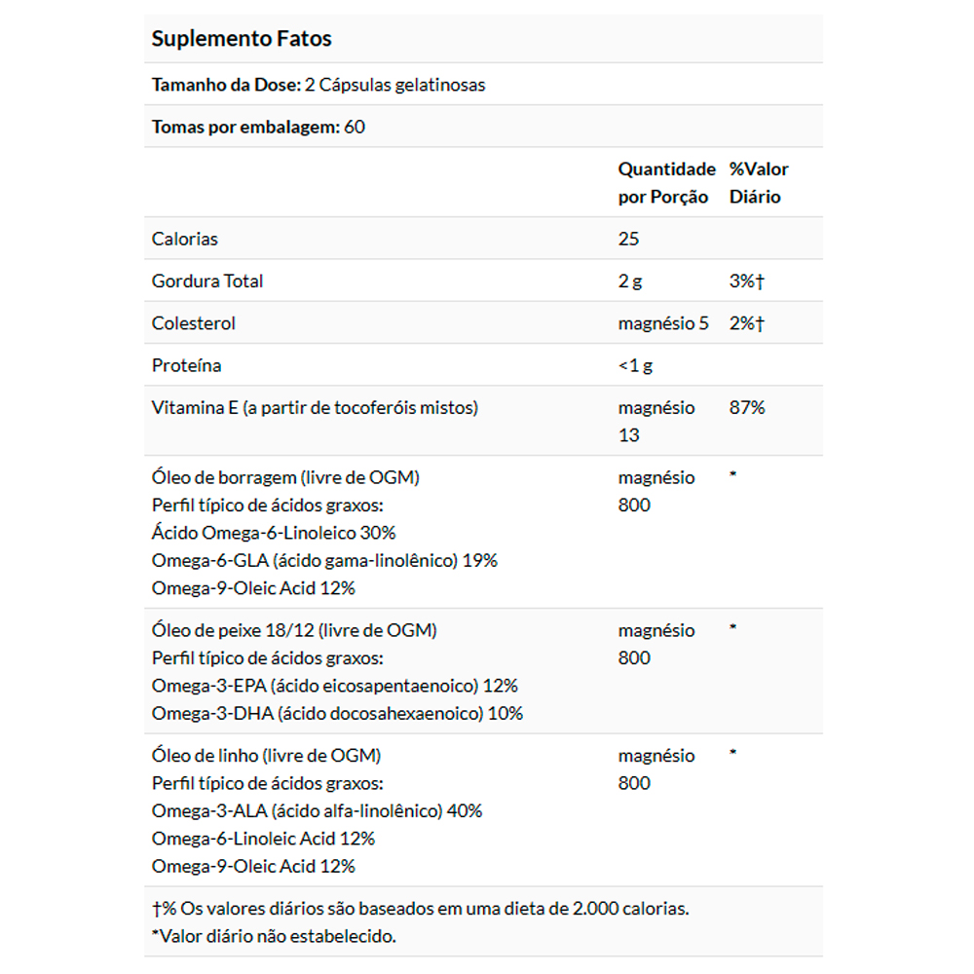The height and width of the screenshot is (974, 974).
Task: Click the 3%† daily value
Action: click(747, 281)
